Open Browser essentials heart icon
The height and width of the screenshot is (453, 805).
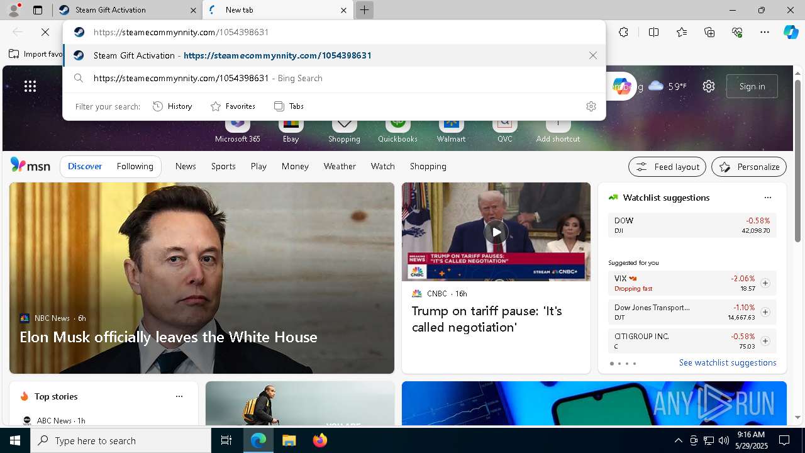[737, 32]
